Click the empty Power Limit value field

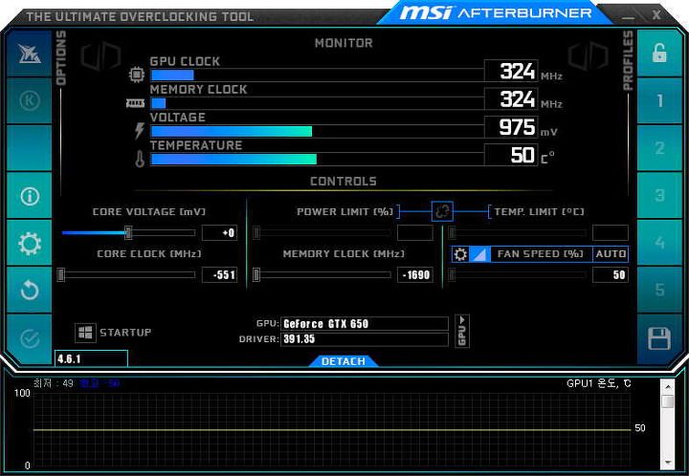coord(414,232)
